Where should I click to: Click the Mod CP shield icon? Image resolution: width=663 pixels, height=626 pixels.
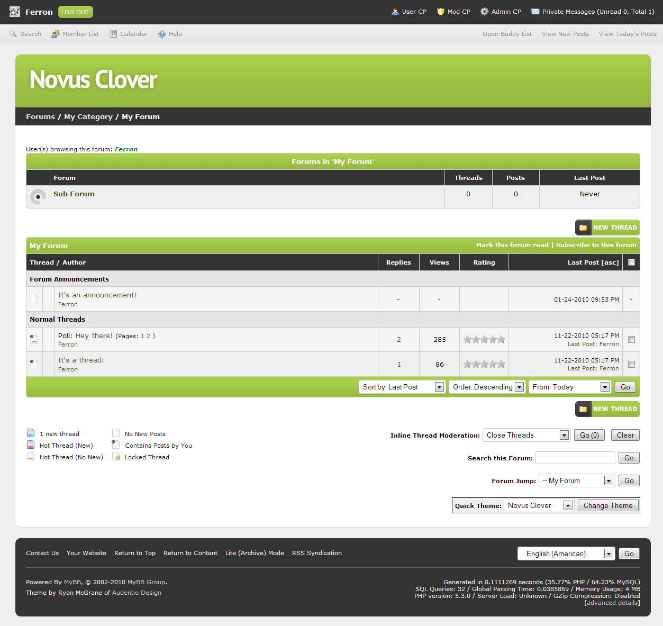440,12
